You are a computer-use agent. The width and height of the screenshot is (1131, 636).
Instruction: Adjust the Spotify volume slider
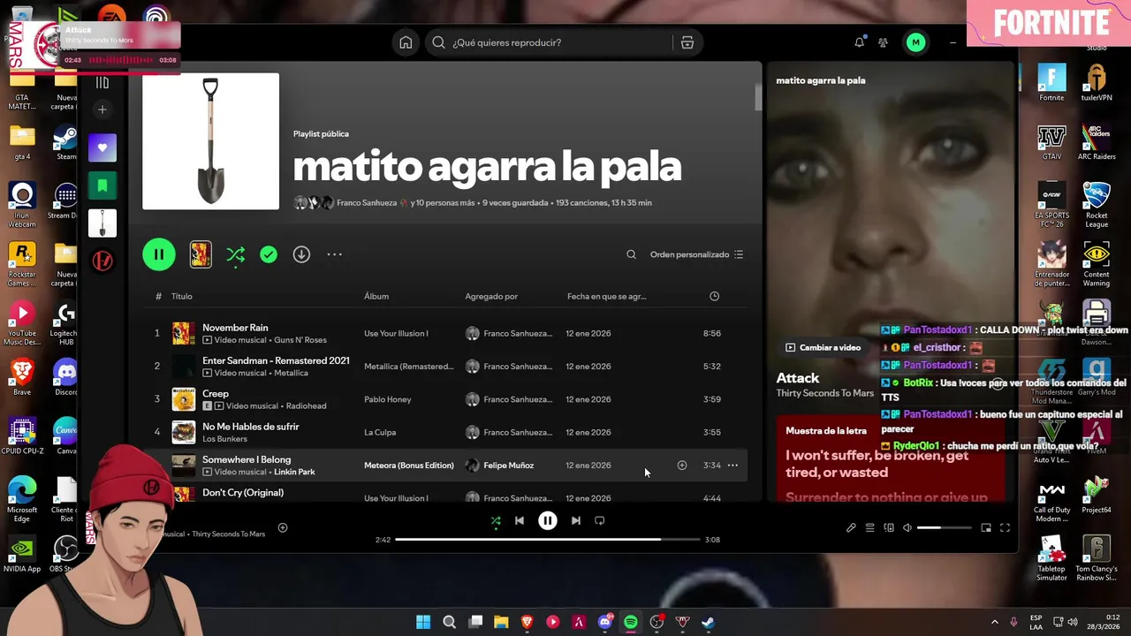[944, 528]
